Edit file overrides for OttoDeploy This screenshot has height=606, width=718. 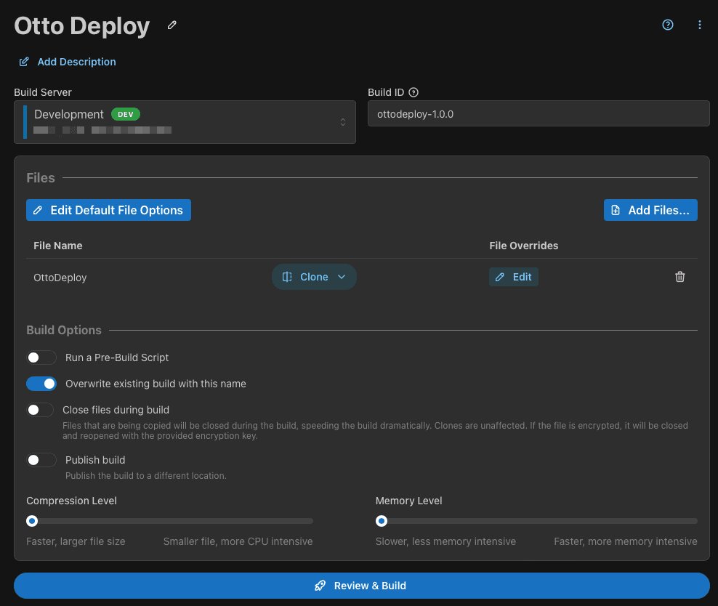(x=514, y=277)
